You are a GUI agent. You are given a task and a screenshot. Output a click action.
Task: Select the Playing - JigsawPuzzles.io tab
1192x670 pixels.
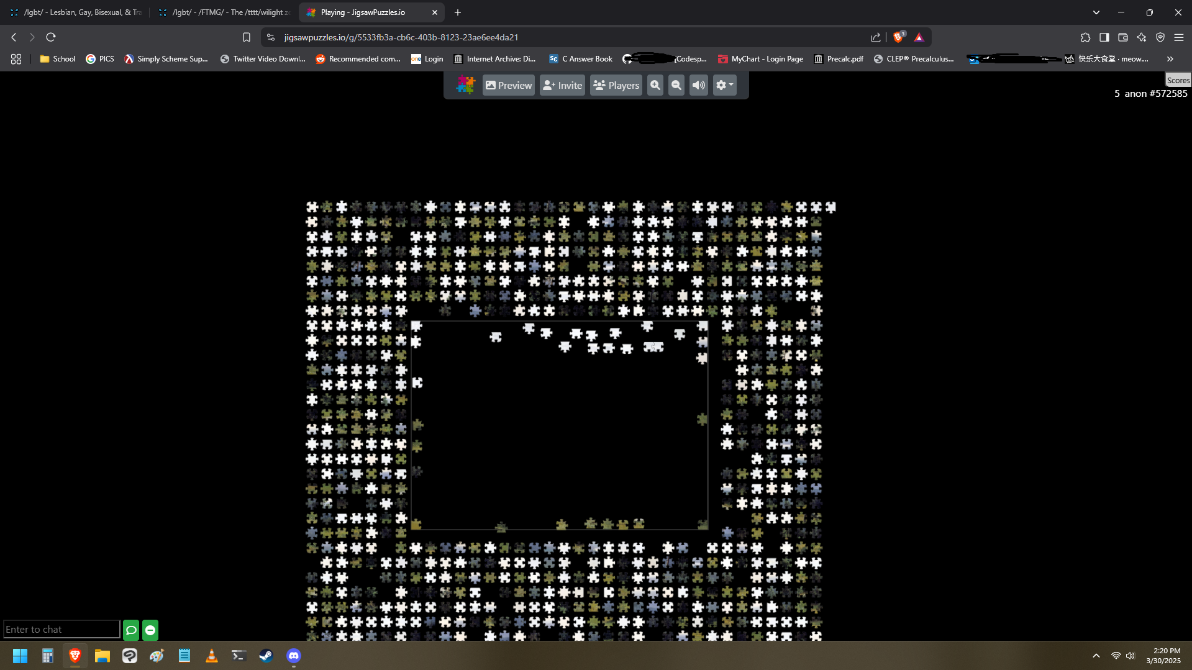[371, 12]
